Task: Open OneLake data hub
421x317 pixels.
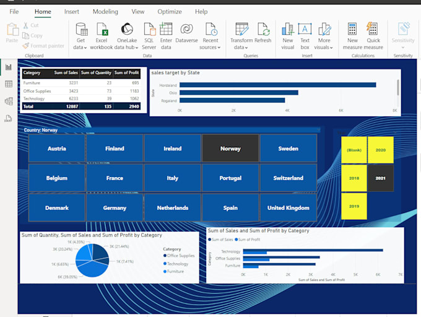Action: coord(126,36)
